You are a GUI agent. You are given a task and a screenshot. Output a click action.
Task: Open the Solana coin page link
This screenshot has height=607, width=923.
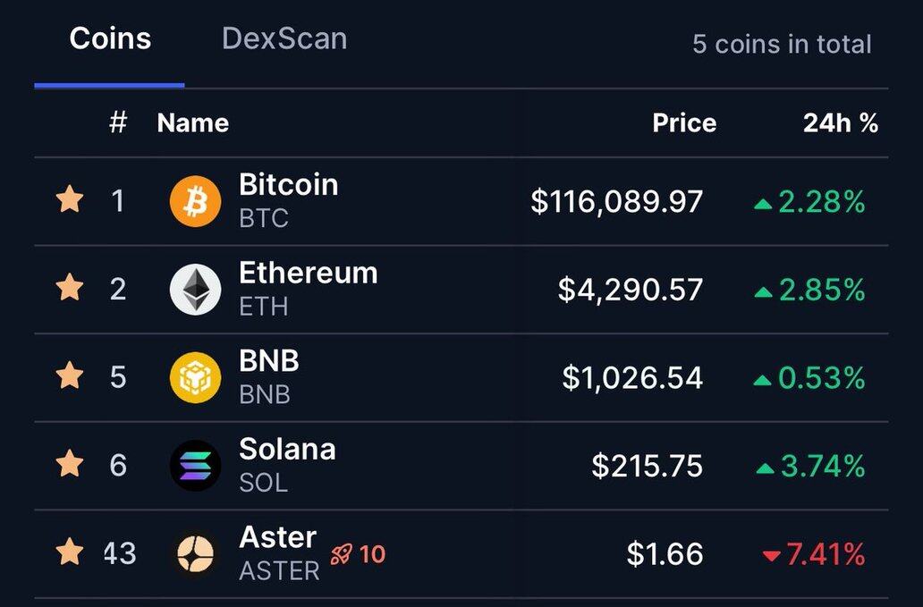tap(286, 450)
